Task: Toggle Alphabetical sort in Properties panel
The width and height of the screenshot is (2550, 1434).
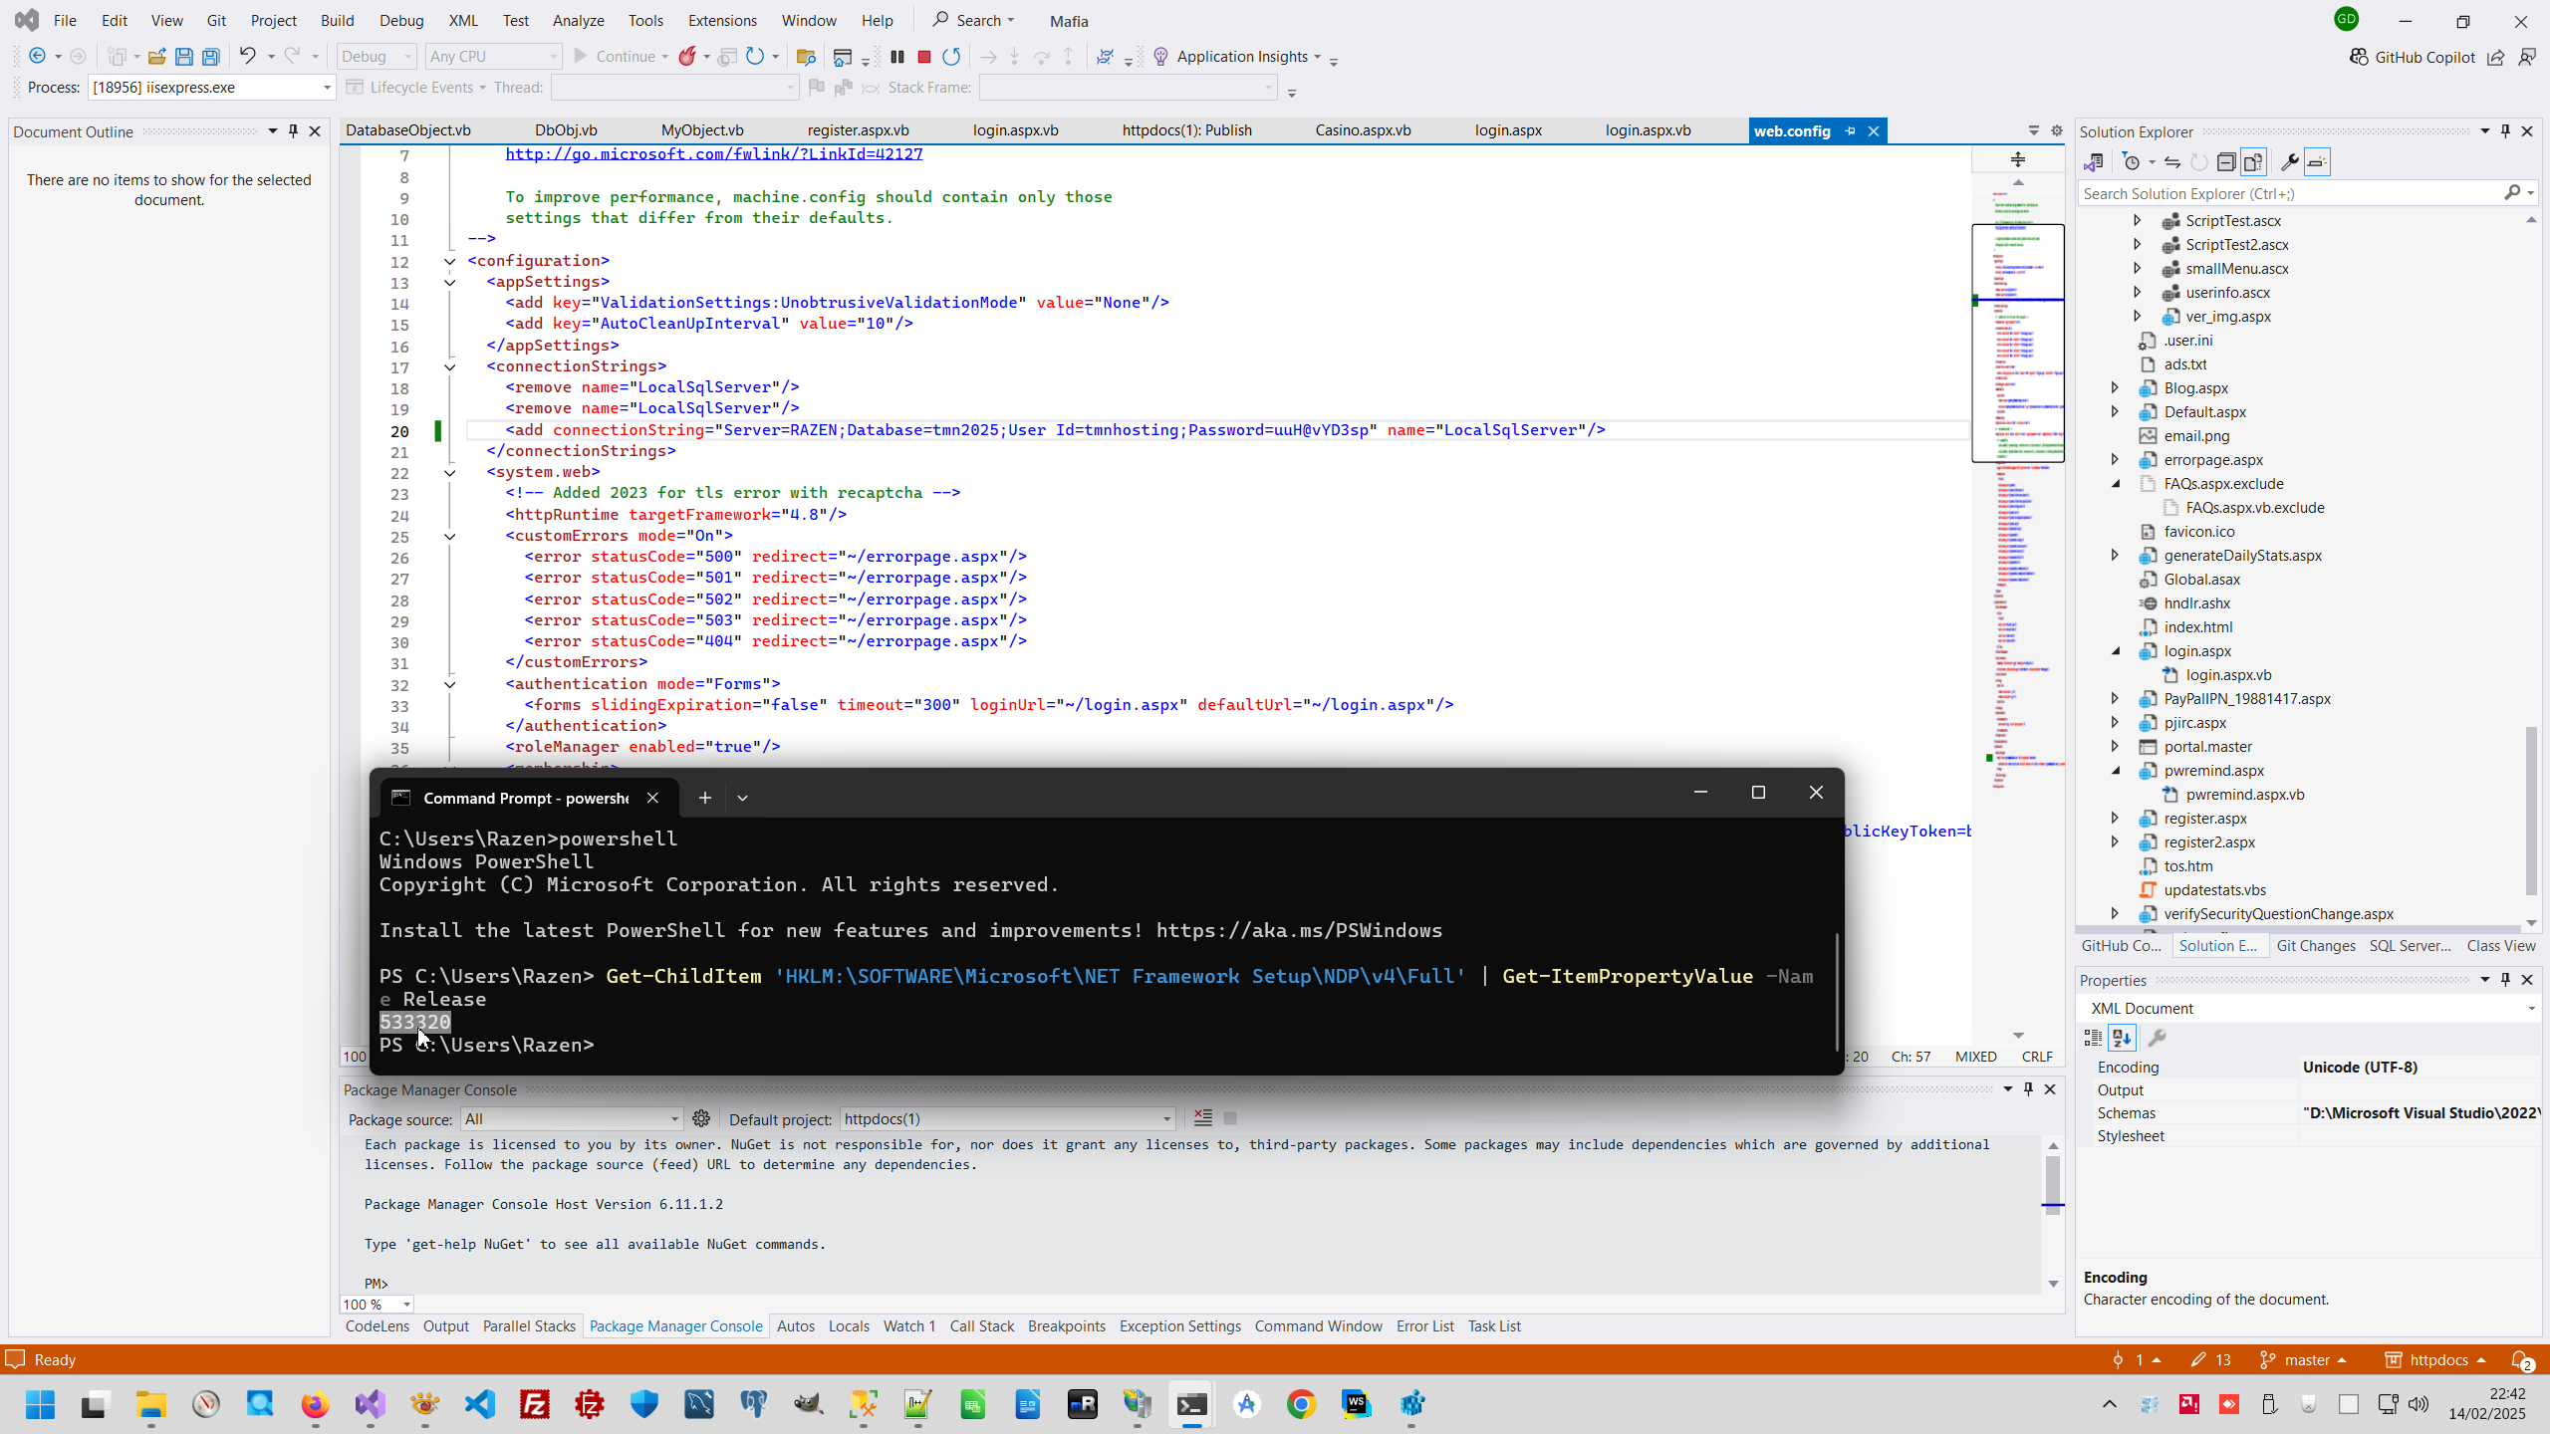Action: [2122, 1038]
